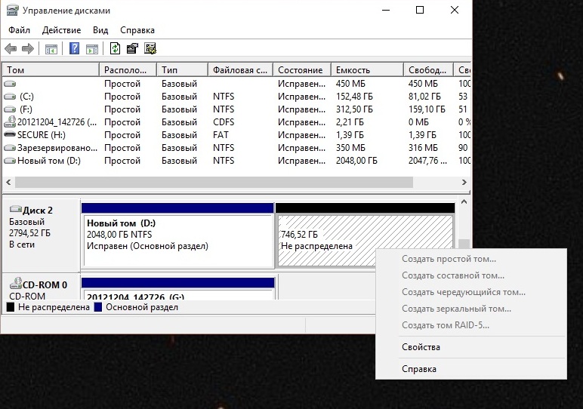Viewport: 583px width, 409px height.
Task: Click the Back arrow toolbar icon
Action: click(11, 48)
